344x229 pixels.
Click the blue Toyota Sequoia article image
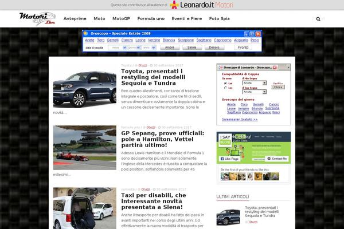pos(85,86)
